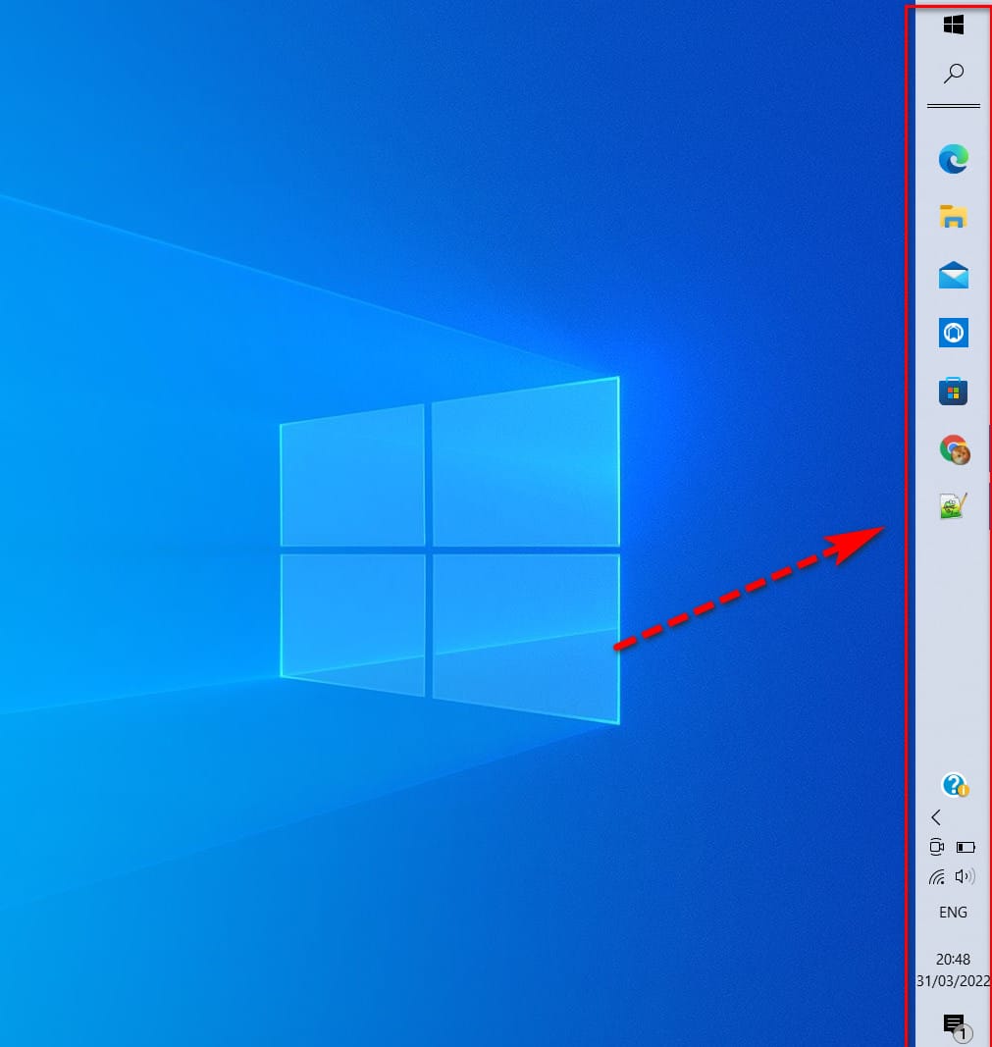This screenshot has height=1047, width=992.
Task: Launch Google Chrome from taskbar
Action: (955, 449)
